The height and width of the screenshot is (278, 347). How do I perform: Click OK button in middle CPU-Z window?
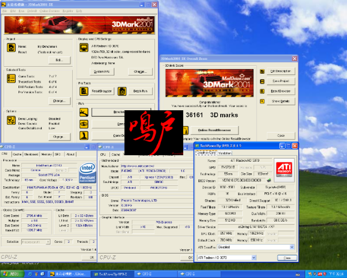(x=187, y=257)
